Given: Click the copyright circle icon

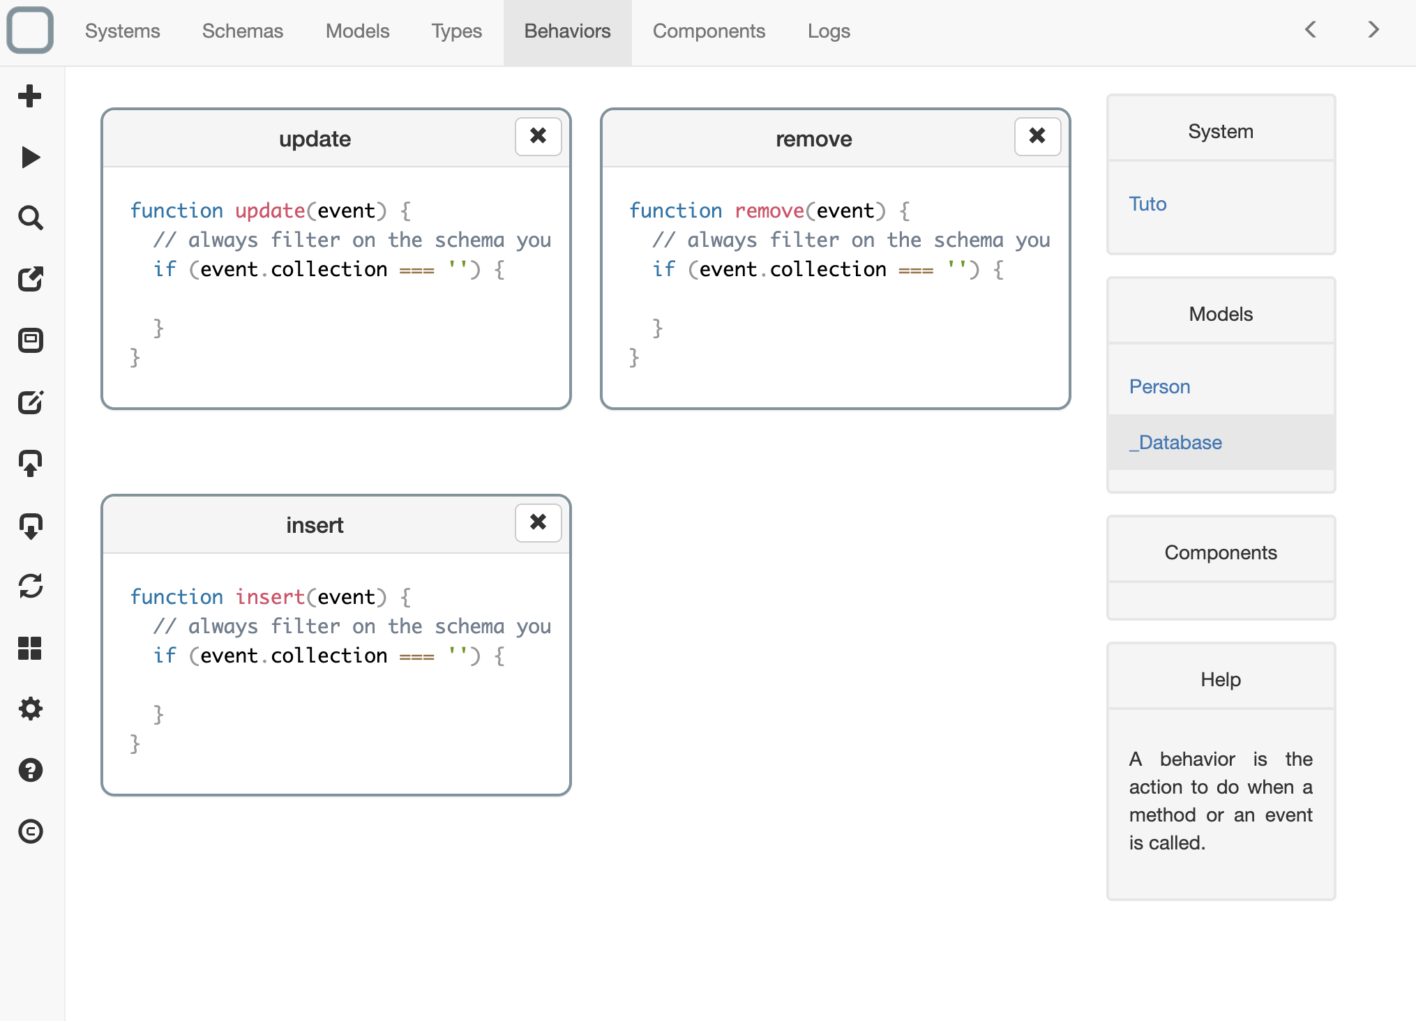Looking at the screenshot, I should pyautogui.click(x=30, y=831).
